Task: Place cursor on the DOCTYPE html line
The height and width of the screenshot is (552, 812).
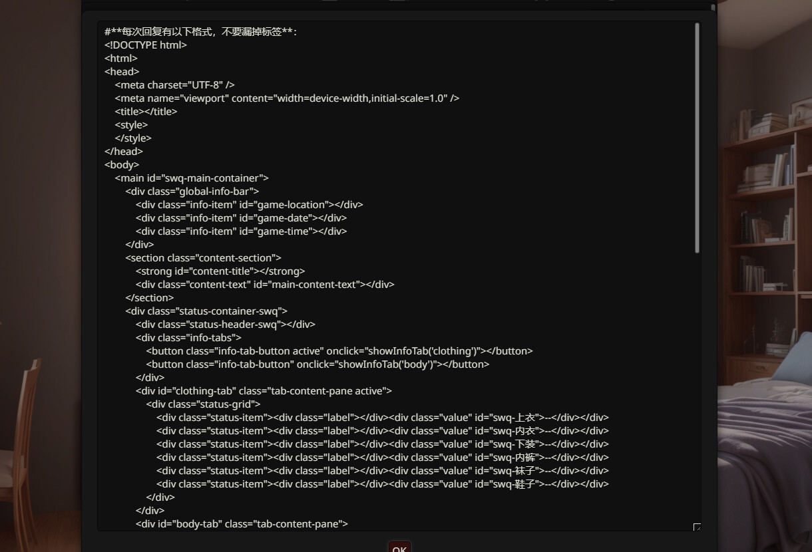Action: [x=146, y=45]
